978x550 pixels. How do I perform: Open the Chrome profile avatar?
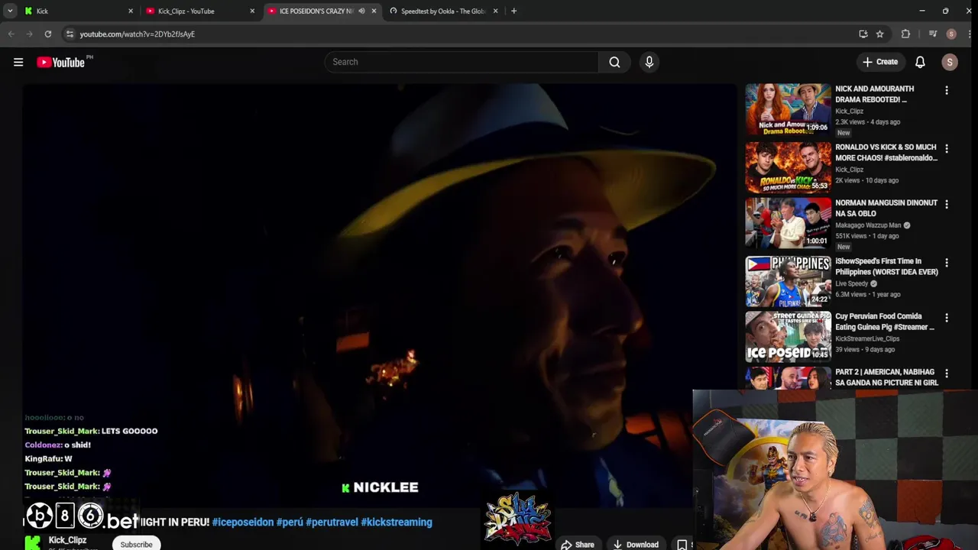pos(951,34)
